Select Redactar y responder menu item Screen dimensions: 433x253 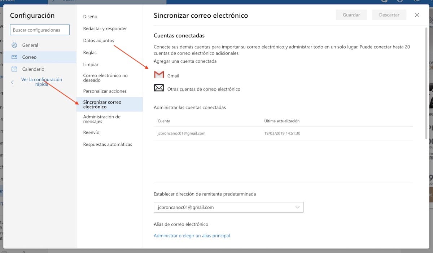coord(105,29)
